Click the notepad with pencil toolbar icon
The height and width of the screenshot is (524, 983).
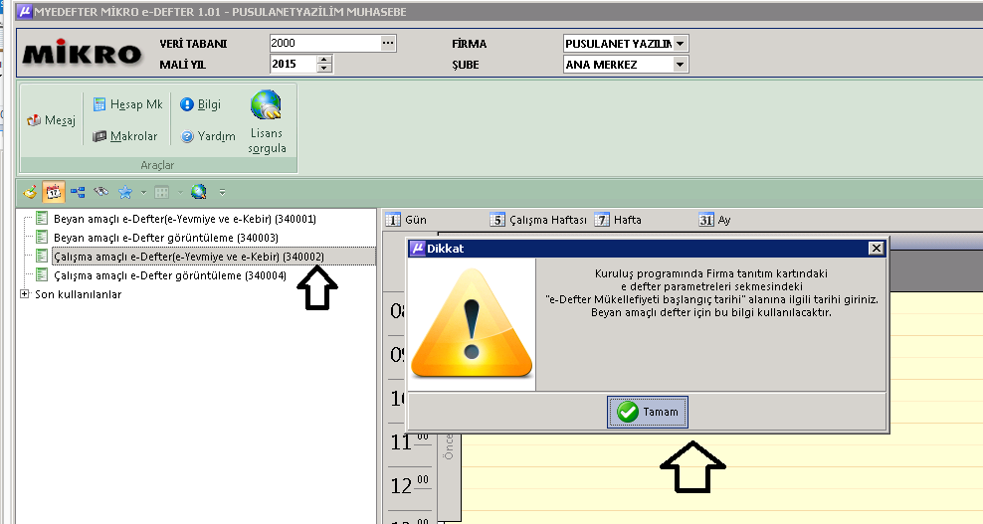click(30, 192)
